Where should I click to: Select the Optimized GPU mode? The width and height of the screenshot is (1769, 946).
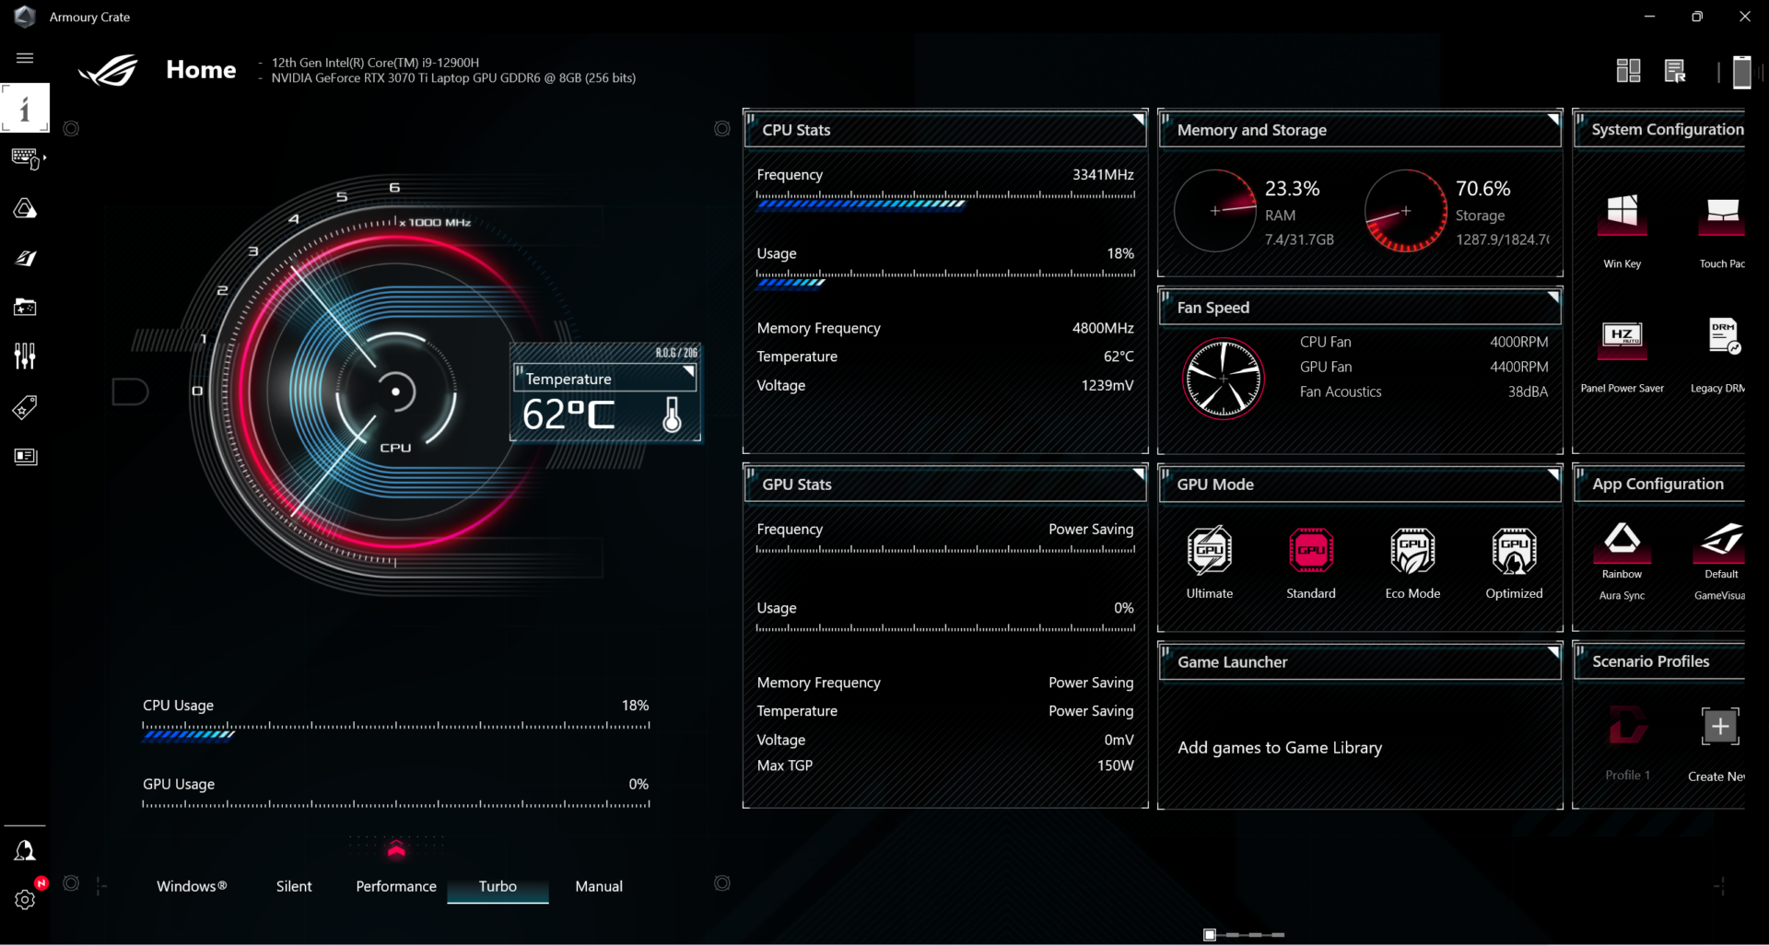click(1514, 553)
